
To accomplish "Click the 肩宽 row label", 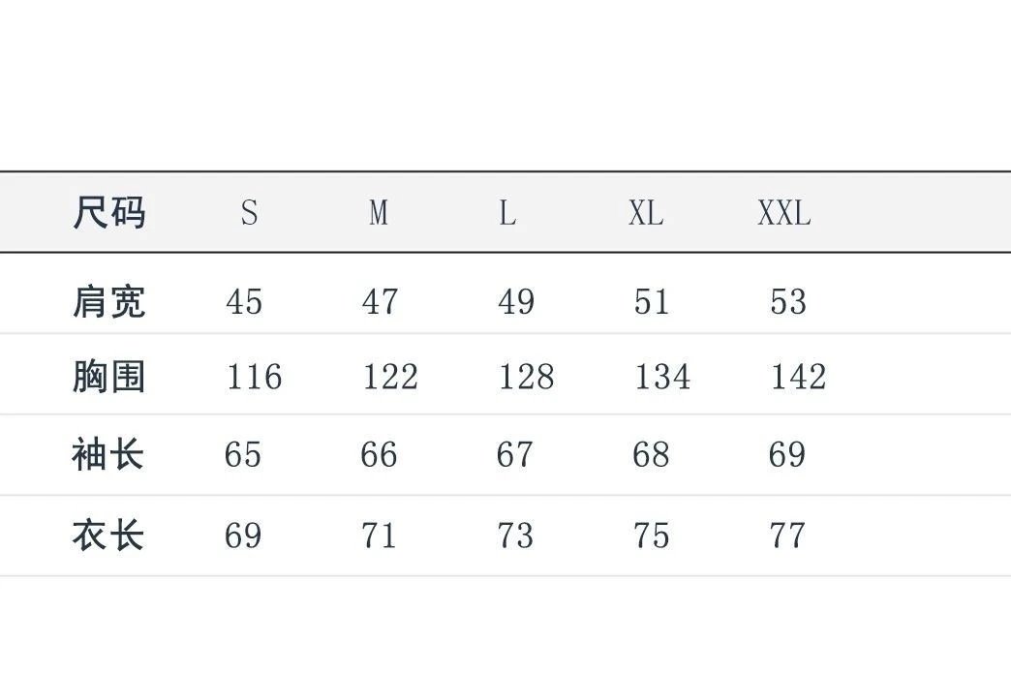I will click(108, 301).
